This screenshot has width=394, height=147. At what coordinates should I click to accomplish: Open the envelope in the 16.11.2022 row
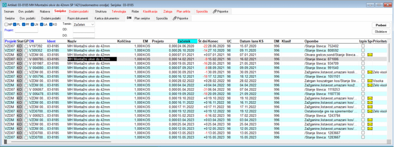point(370,103)
